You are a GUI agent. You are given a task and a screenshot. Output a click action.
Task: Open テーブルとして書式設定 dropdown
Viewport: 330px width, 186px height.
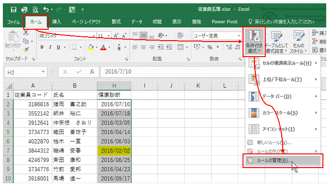(277, 42)
